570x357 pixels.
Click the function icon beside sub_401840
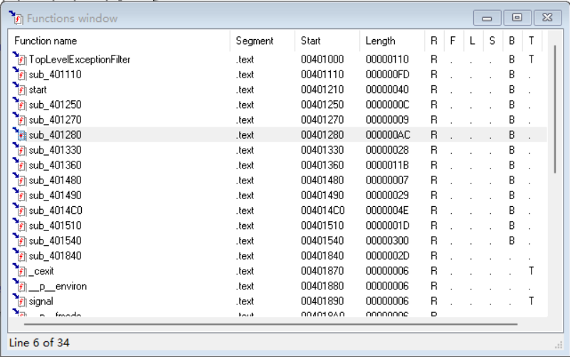(x=20, y=256)
